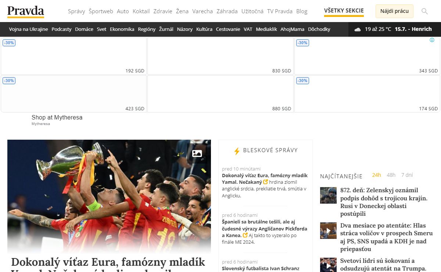Switch most-read list to 24h
The image size is (441, 272).
[x=376, y=175]
